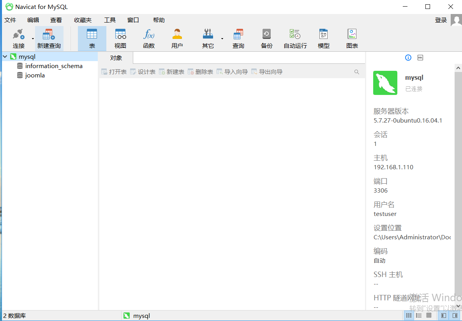The width and height of the screenshot is (462, 321).
Task: Click the 登录 sign-in link
Action: [441, 20]
